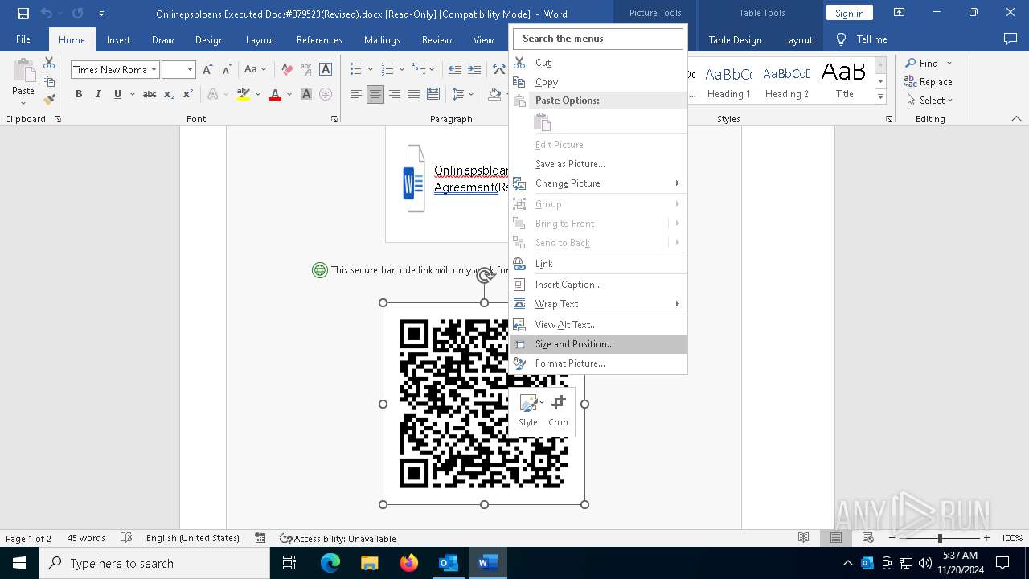Expand the Bullets dropdown arrow

pyautogui.click(x=370, y=70)
